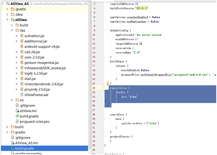Toggle fold marker at sourceSets line 28

103,114
